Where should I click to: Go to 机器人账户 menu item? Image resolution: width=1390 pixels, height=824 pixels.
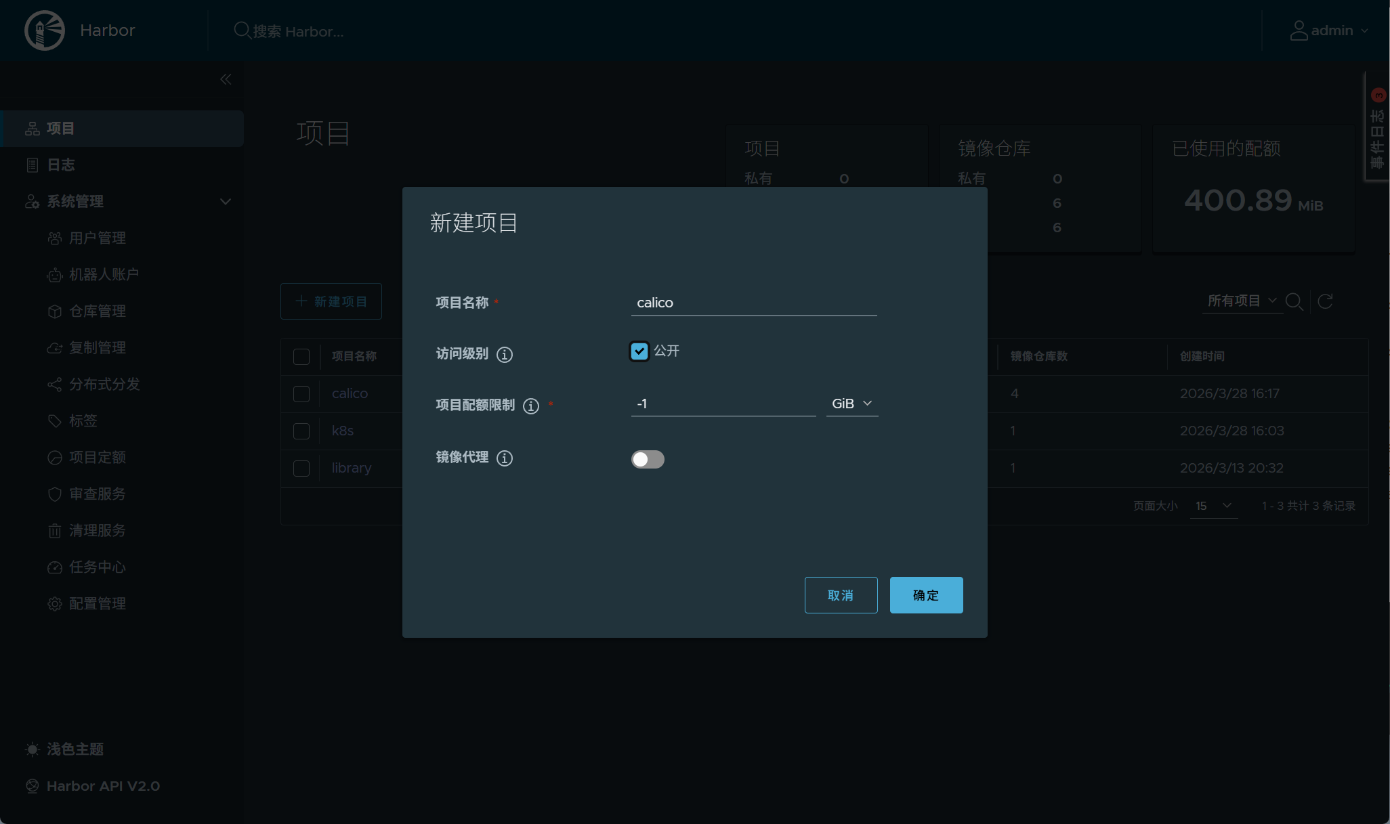click(x=104, y=275)
